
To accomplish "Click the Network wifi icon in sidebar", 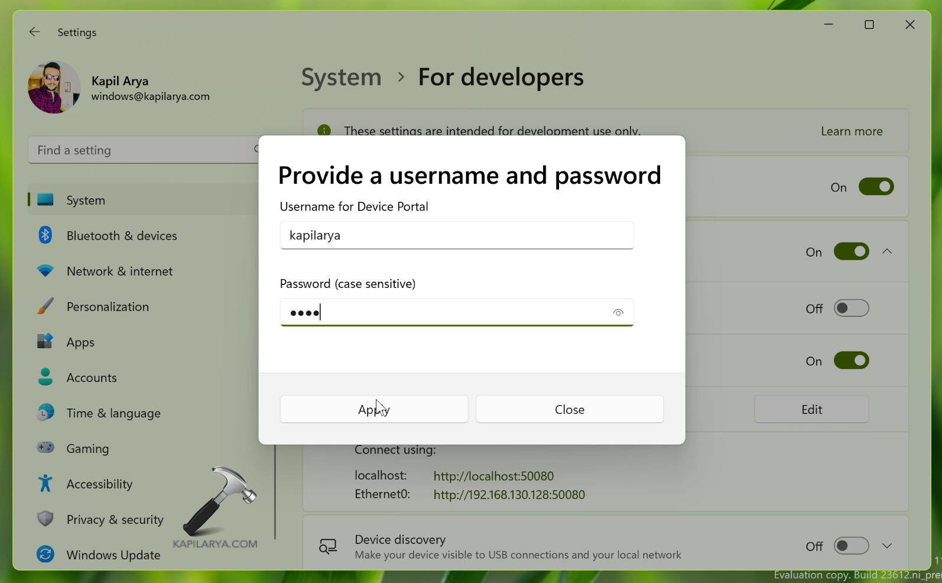I will [46, 271].
